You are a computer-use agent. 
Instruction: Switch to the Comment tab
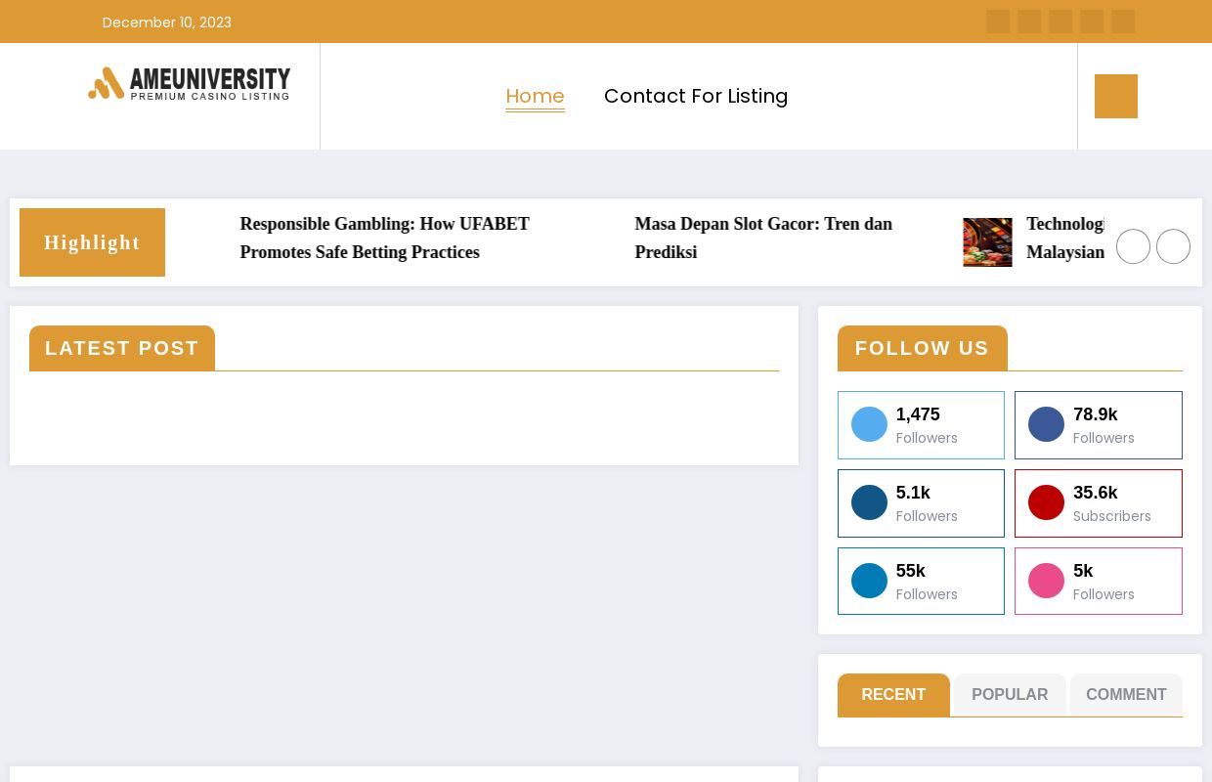[x=1126, y=695]
